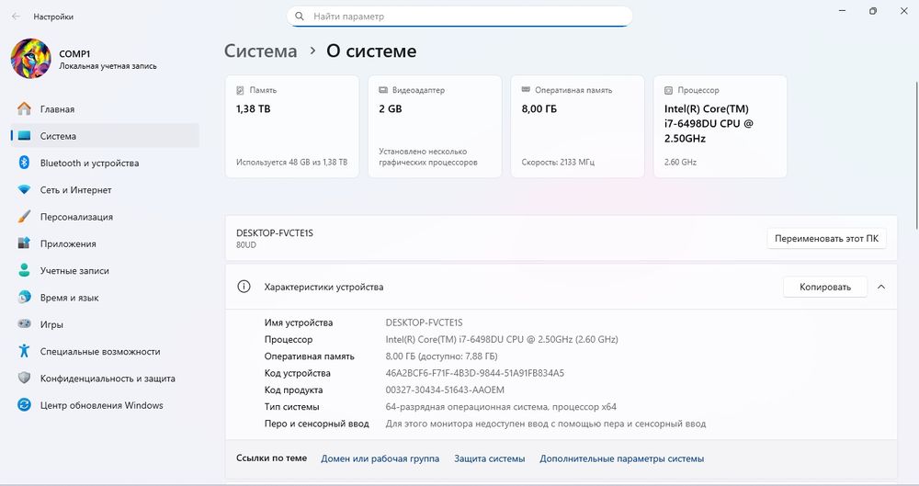Click the Время и язык clock icon
This screenshot has width=919, height=486.
coord(24,297)
